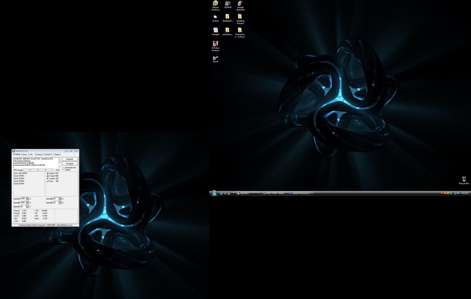The image size is (471, 299).
Task: Select the Desktop.D... folder icon
Action: (x=228, y=19)
